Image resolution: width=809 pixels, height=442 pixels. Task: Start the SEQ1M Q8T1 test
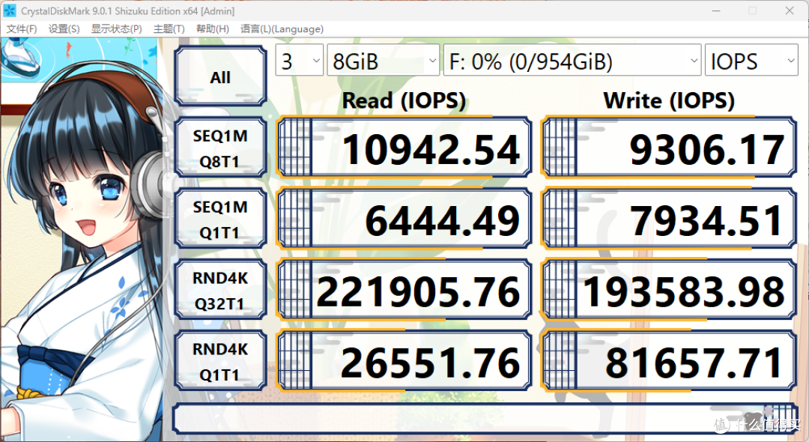point(220,148)
